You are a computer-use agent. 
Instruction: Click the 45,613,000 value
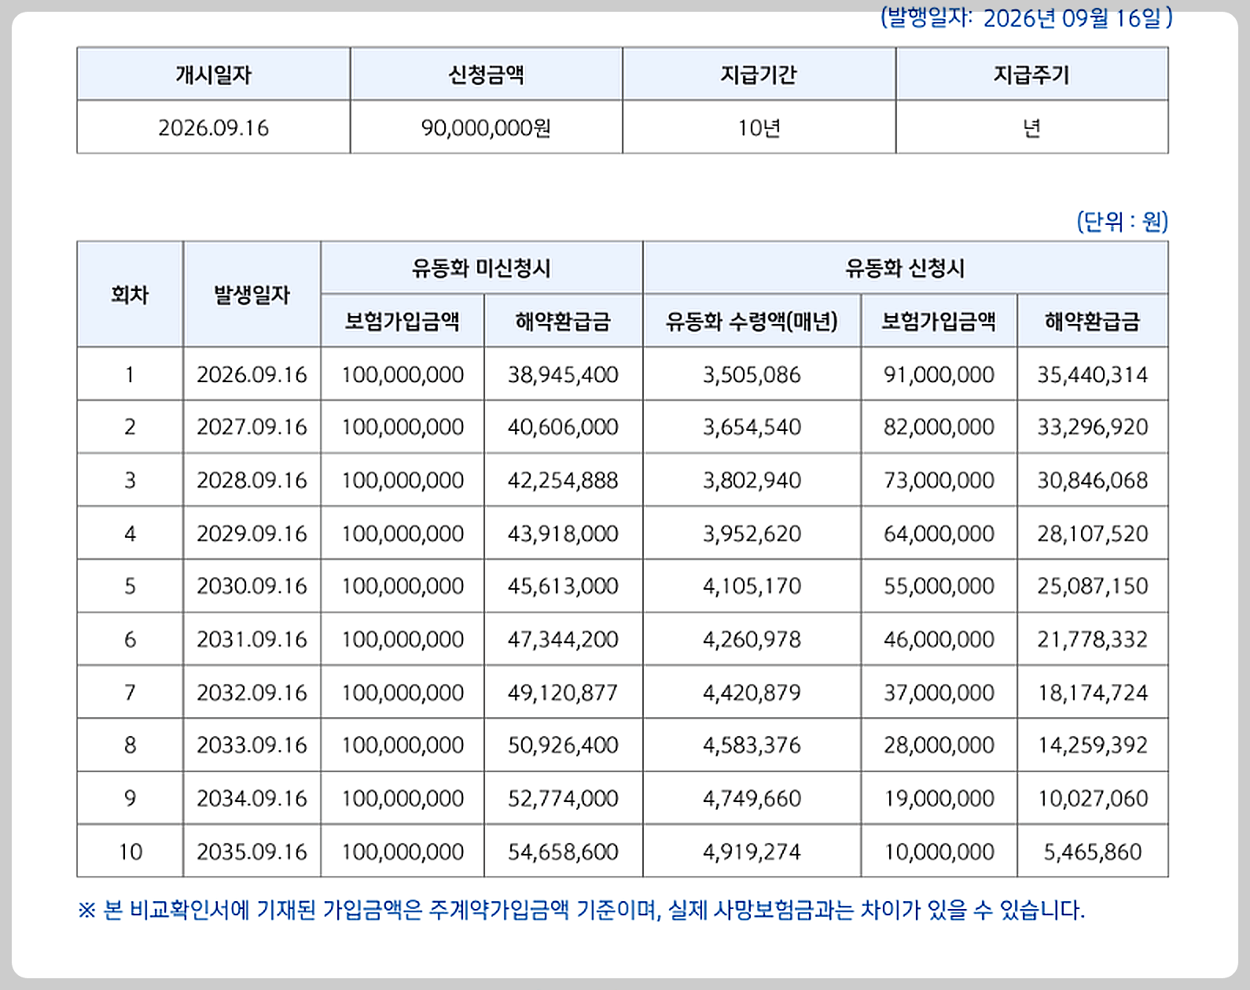tap(563, 586)
